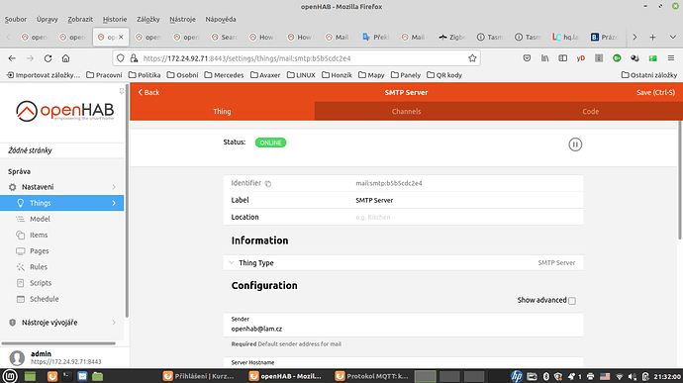Screen dimensions: 683x383
Task: View site security lock info
Action: [x=135, y=58]
